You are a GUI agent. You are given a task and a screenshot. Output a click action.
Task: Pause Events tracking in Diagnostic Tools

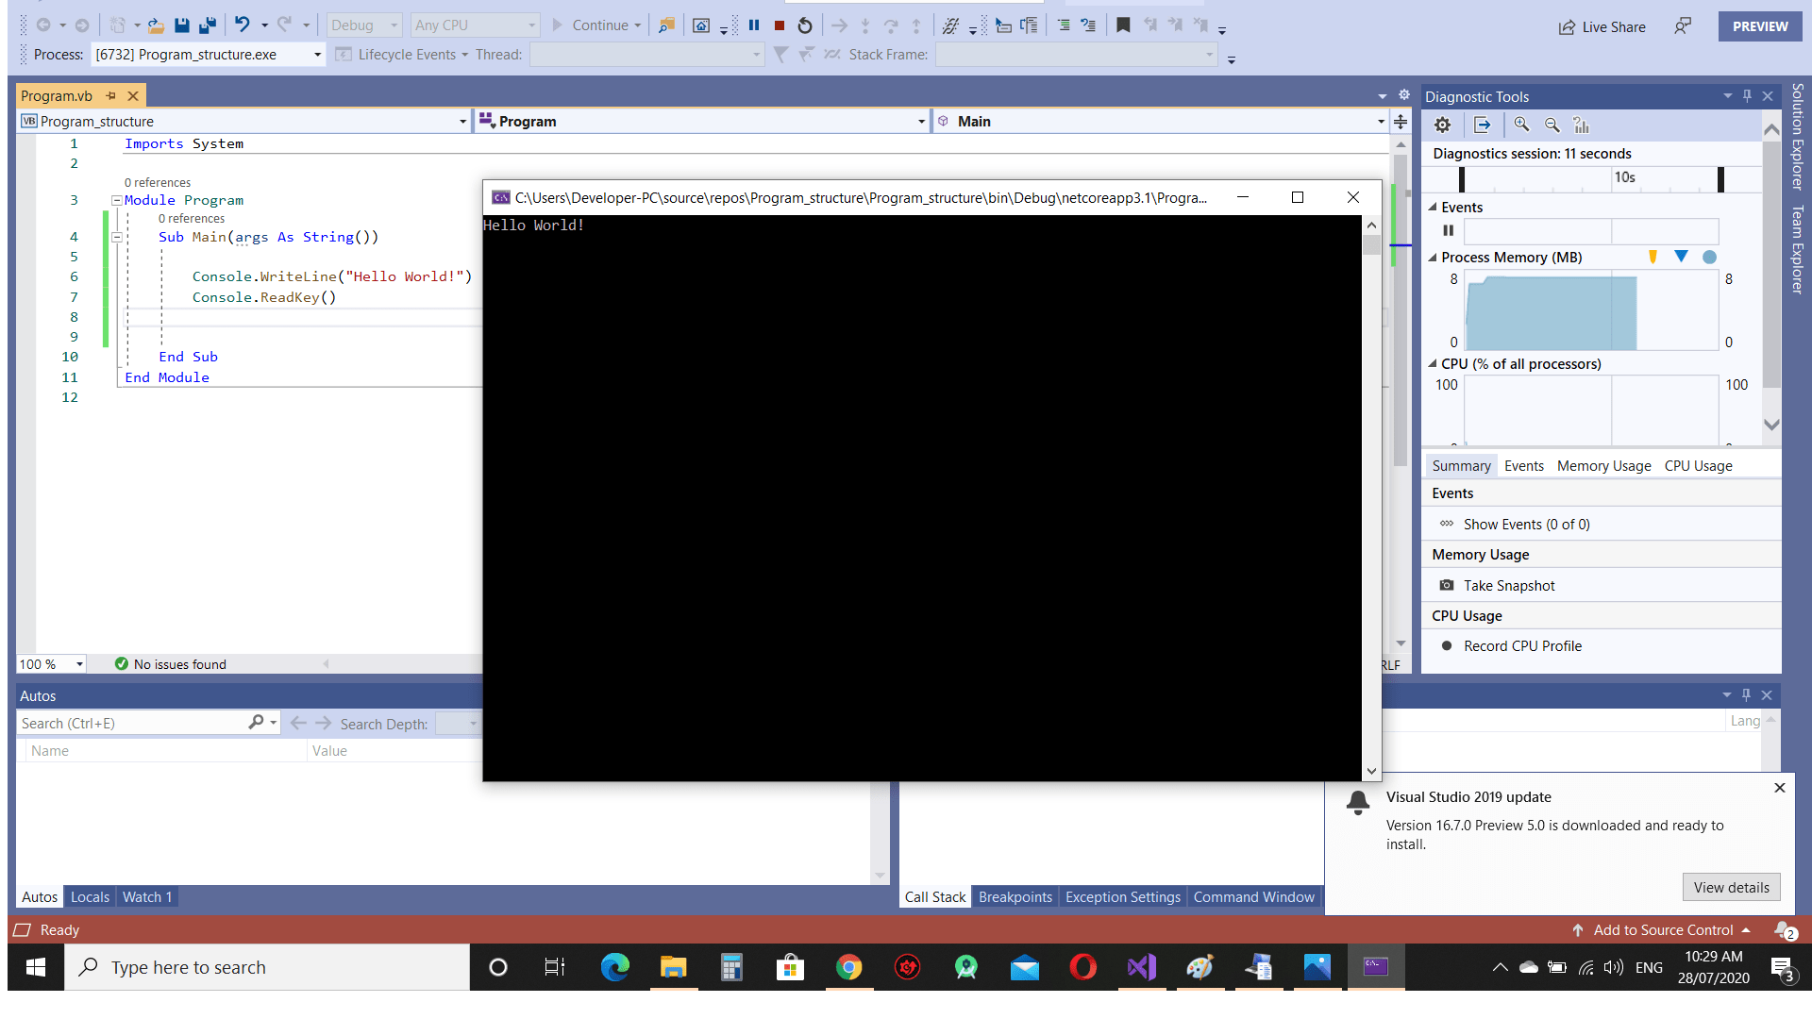click(1448, 231)
